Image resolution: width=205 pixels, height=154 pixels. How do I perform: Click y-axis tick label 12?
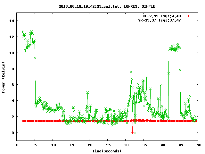tap(12, 37)
